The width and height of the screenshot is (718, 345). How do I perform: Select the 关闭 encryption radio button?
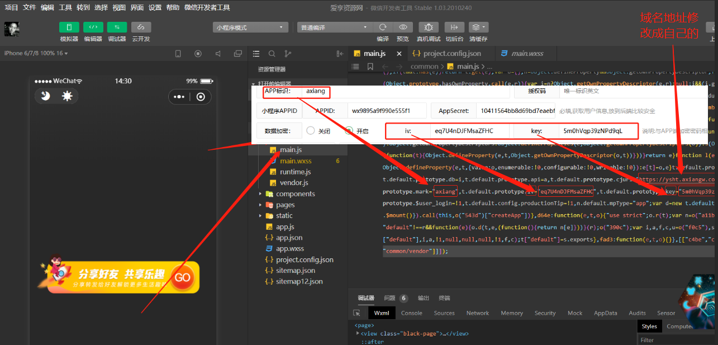(x=311, y=131)
